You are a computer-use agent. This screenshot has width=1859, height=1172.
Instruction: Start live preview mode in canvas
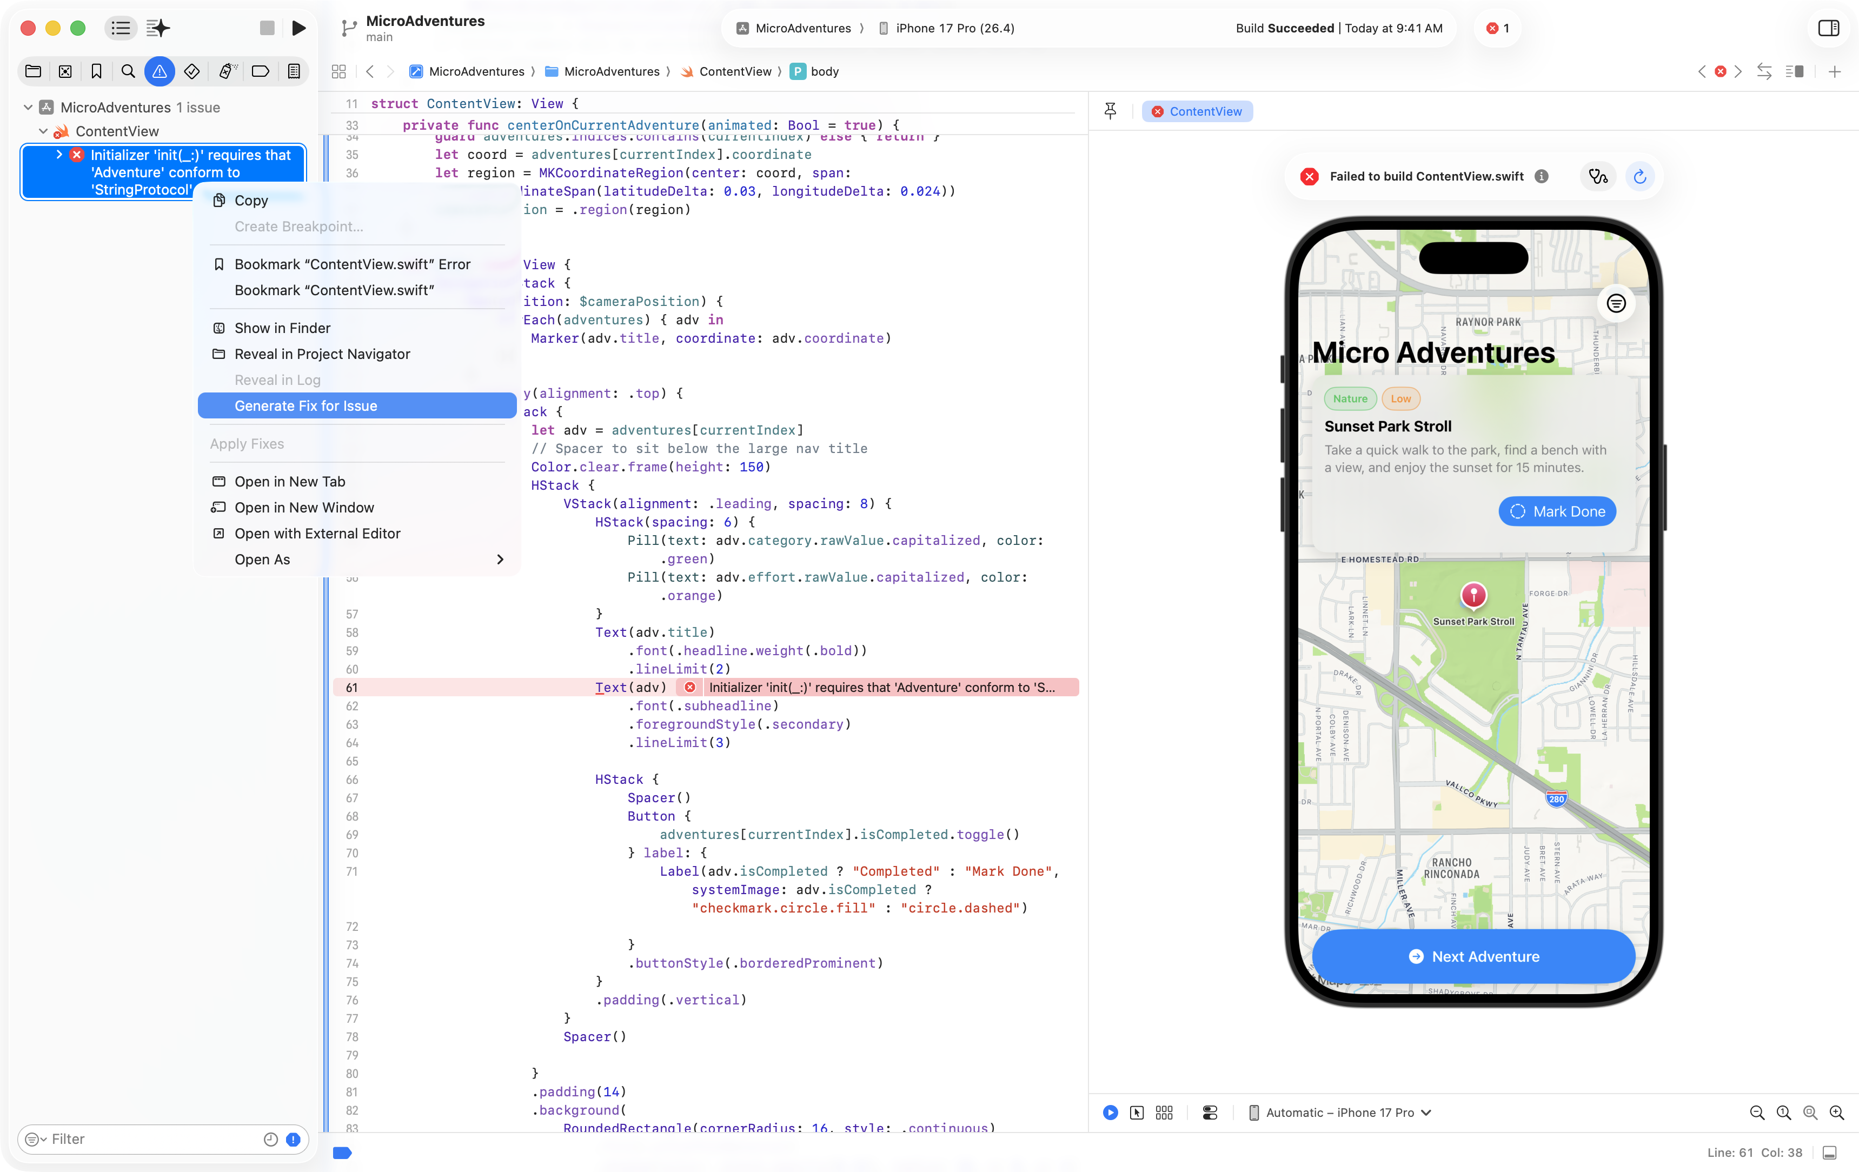coord(1111,1113)
